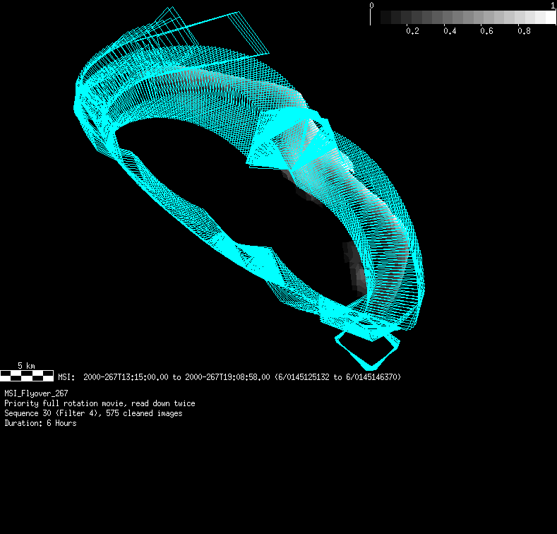Click the "Sequence 30 (Filter 4), 575 cleaned images" line
The height and width of the screenshot is (534, 557).
coord(93,413)
